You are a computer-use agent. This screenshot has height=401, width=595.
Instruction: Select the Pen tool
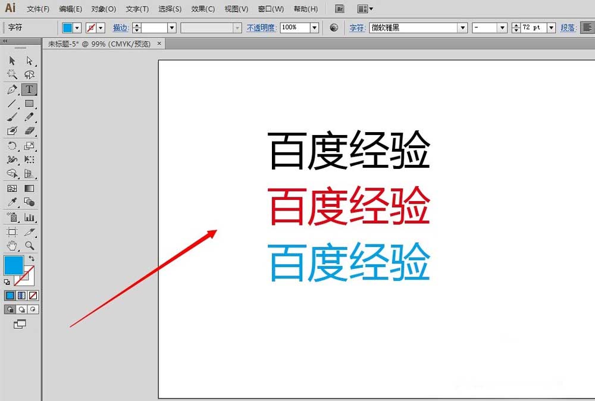coord(12,89)
